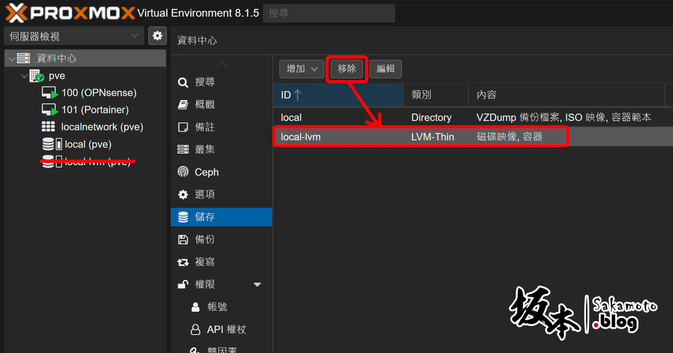The height and width of the screenshot is (353, 673).
Task: Click the local (pve) storage icon
Action: (x=52, y=144)
